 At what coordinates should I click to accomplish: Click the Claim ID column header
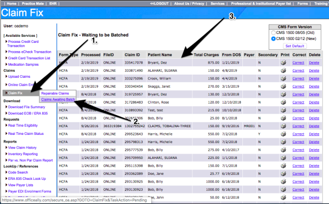coord(132,55)
